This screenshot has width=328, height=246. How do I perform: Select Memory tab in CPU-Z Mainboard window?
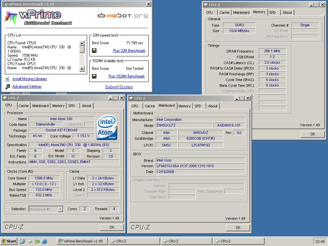click(184, 106)
